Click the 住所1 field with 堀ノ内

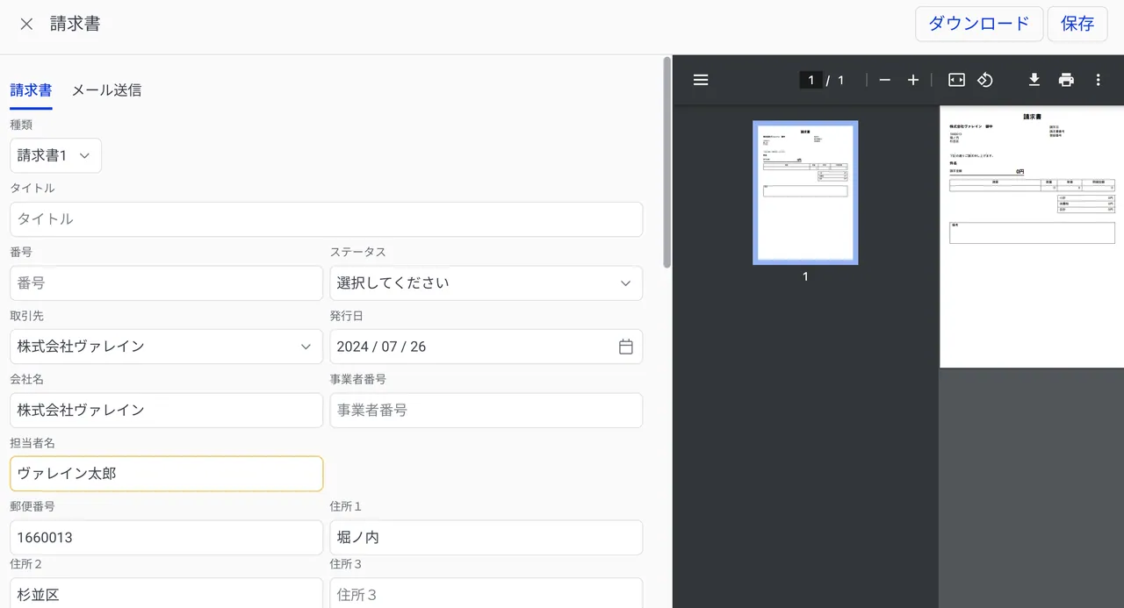486,538
